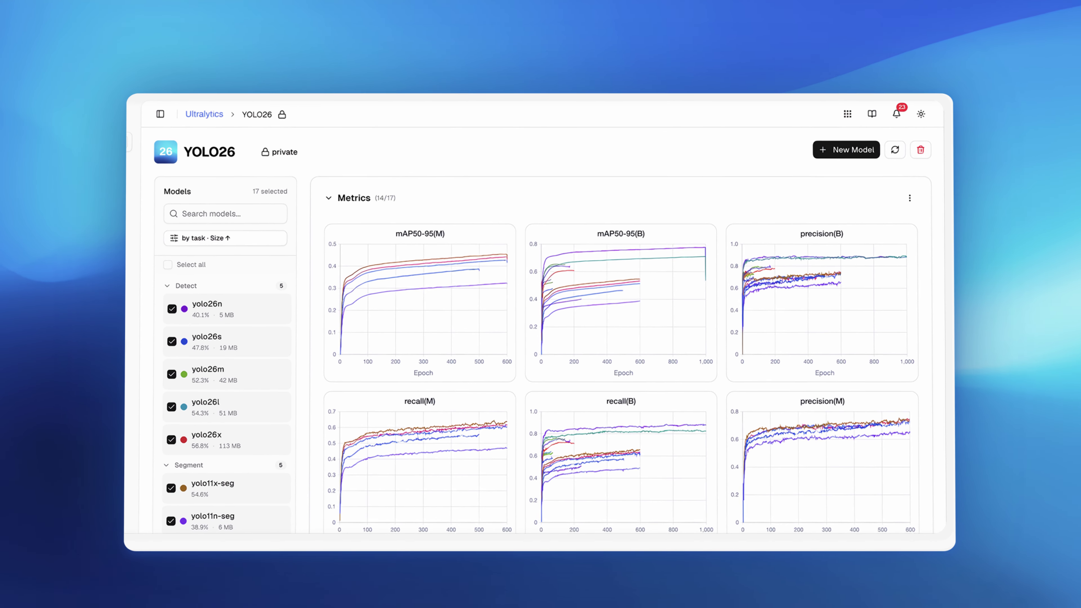The height and width of the screenshot is (608, 1081).
Task: Toggle the sidebar panel icon
Action: pyautogui.click(x=160, y=114)
